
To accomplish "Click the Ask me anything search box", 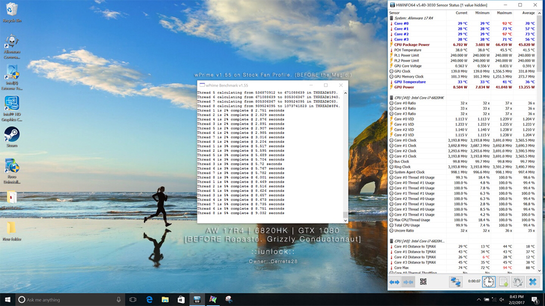I will [71, 300].
